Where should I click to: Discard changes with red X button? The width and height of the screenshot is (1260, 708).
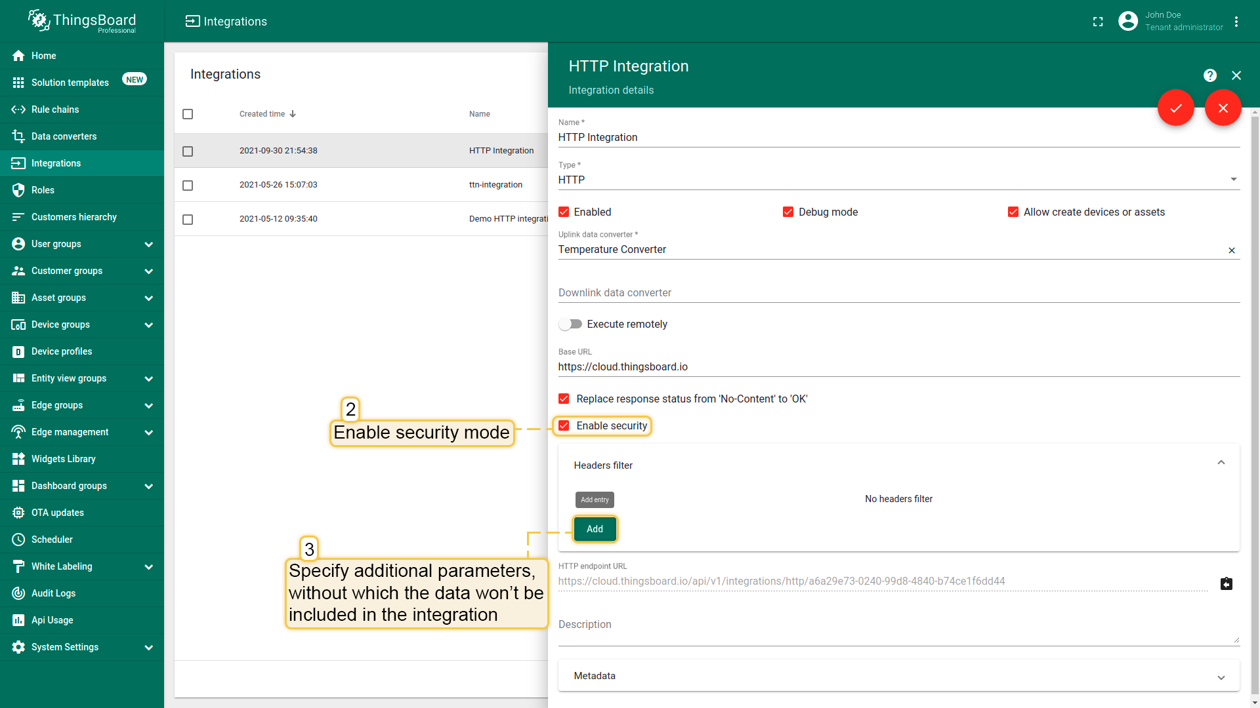coord(1223,108)
